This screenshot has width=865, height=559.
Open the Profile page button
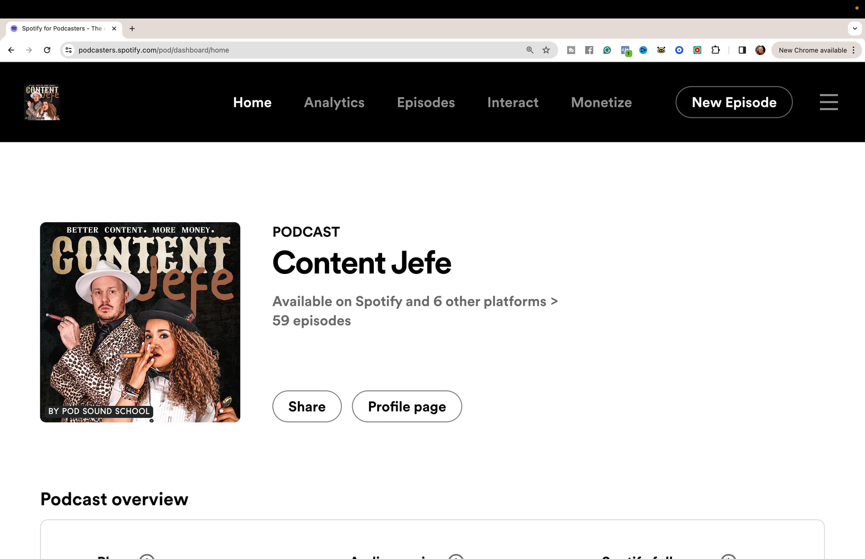click(407, 406)
